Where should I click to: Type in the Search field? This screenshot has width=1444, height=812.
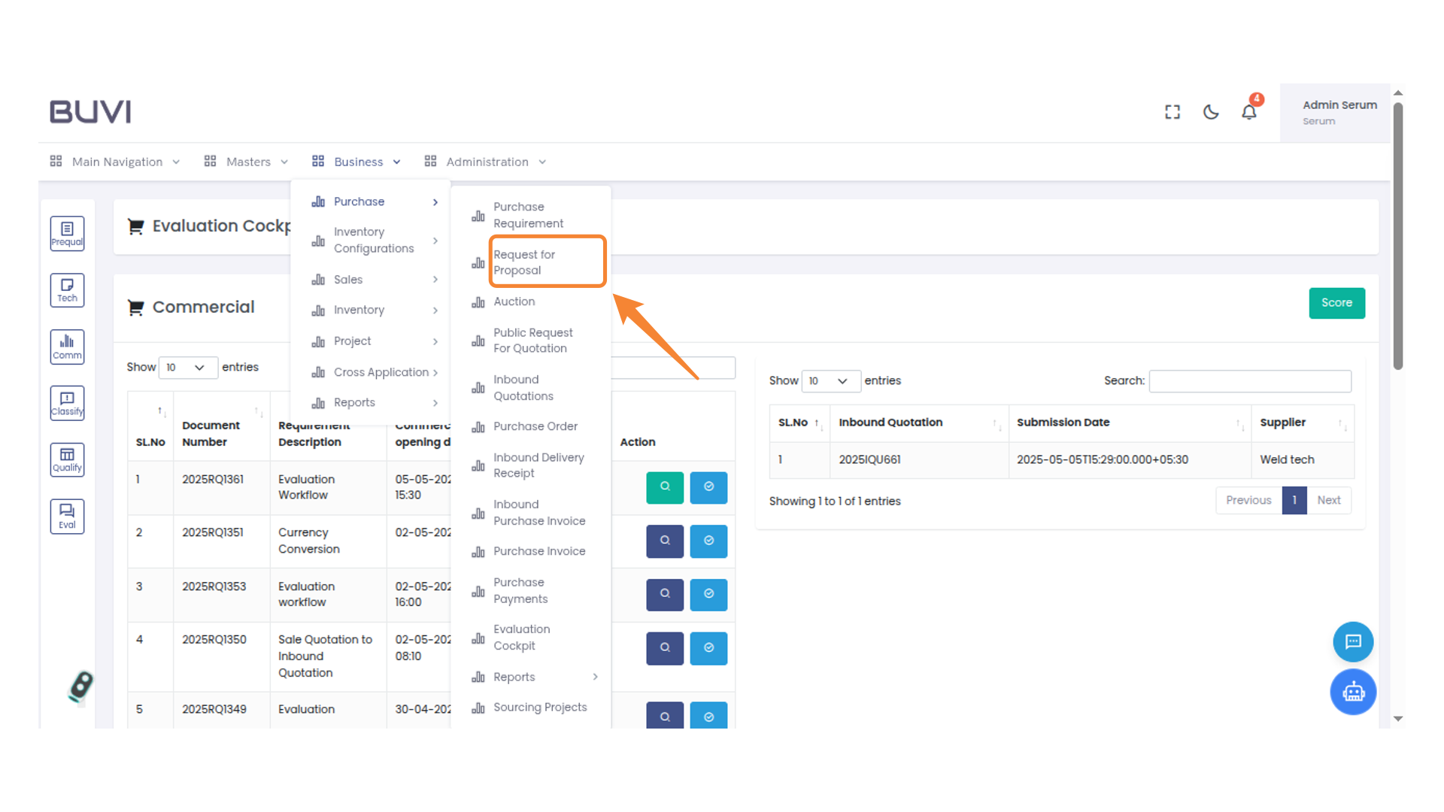(1250, 381)
